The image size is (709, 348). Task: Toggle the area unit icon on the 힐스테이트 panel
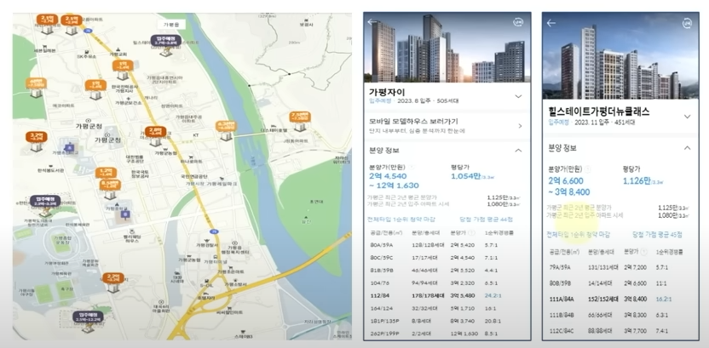[687, 23]
